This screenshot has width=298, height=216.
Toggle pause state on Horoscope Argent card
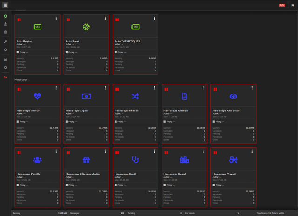pyautogui.click(x=68, y=89)
